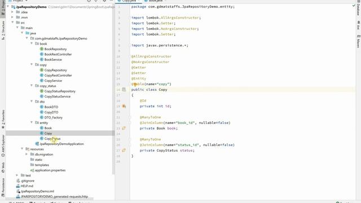Collapse the dto package
Image resolution: width=361 pixels, height=203 pixels.
[32, 101]
